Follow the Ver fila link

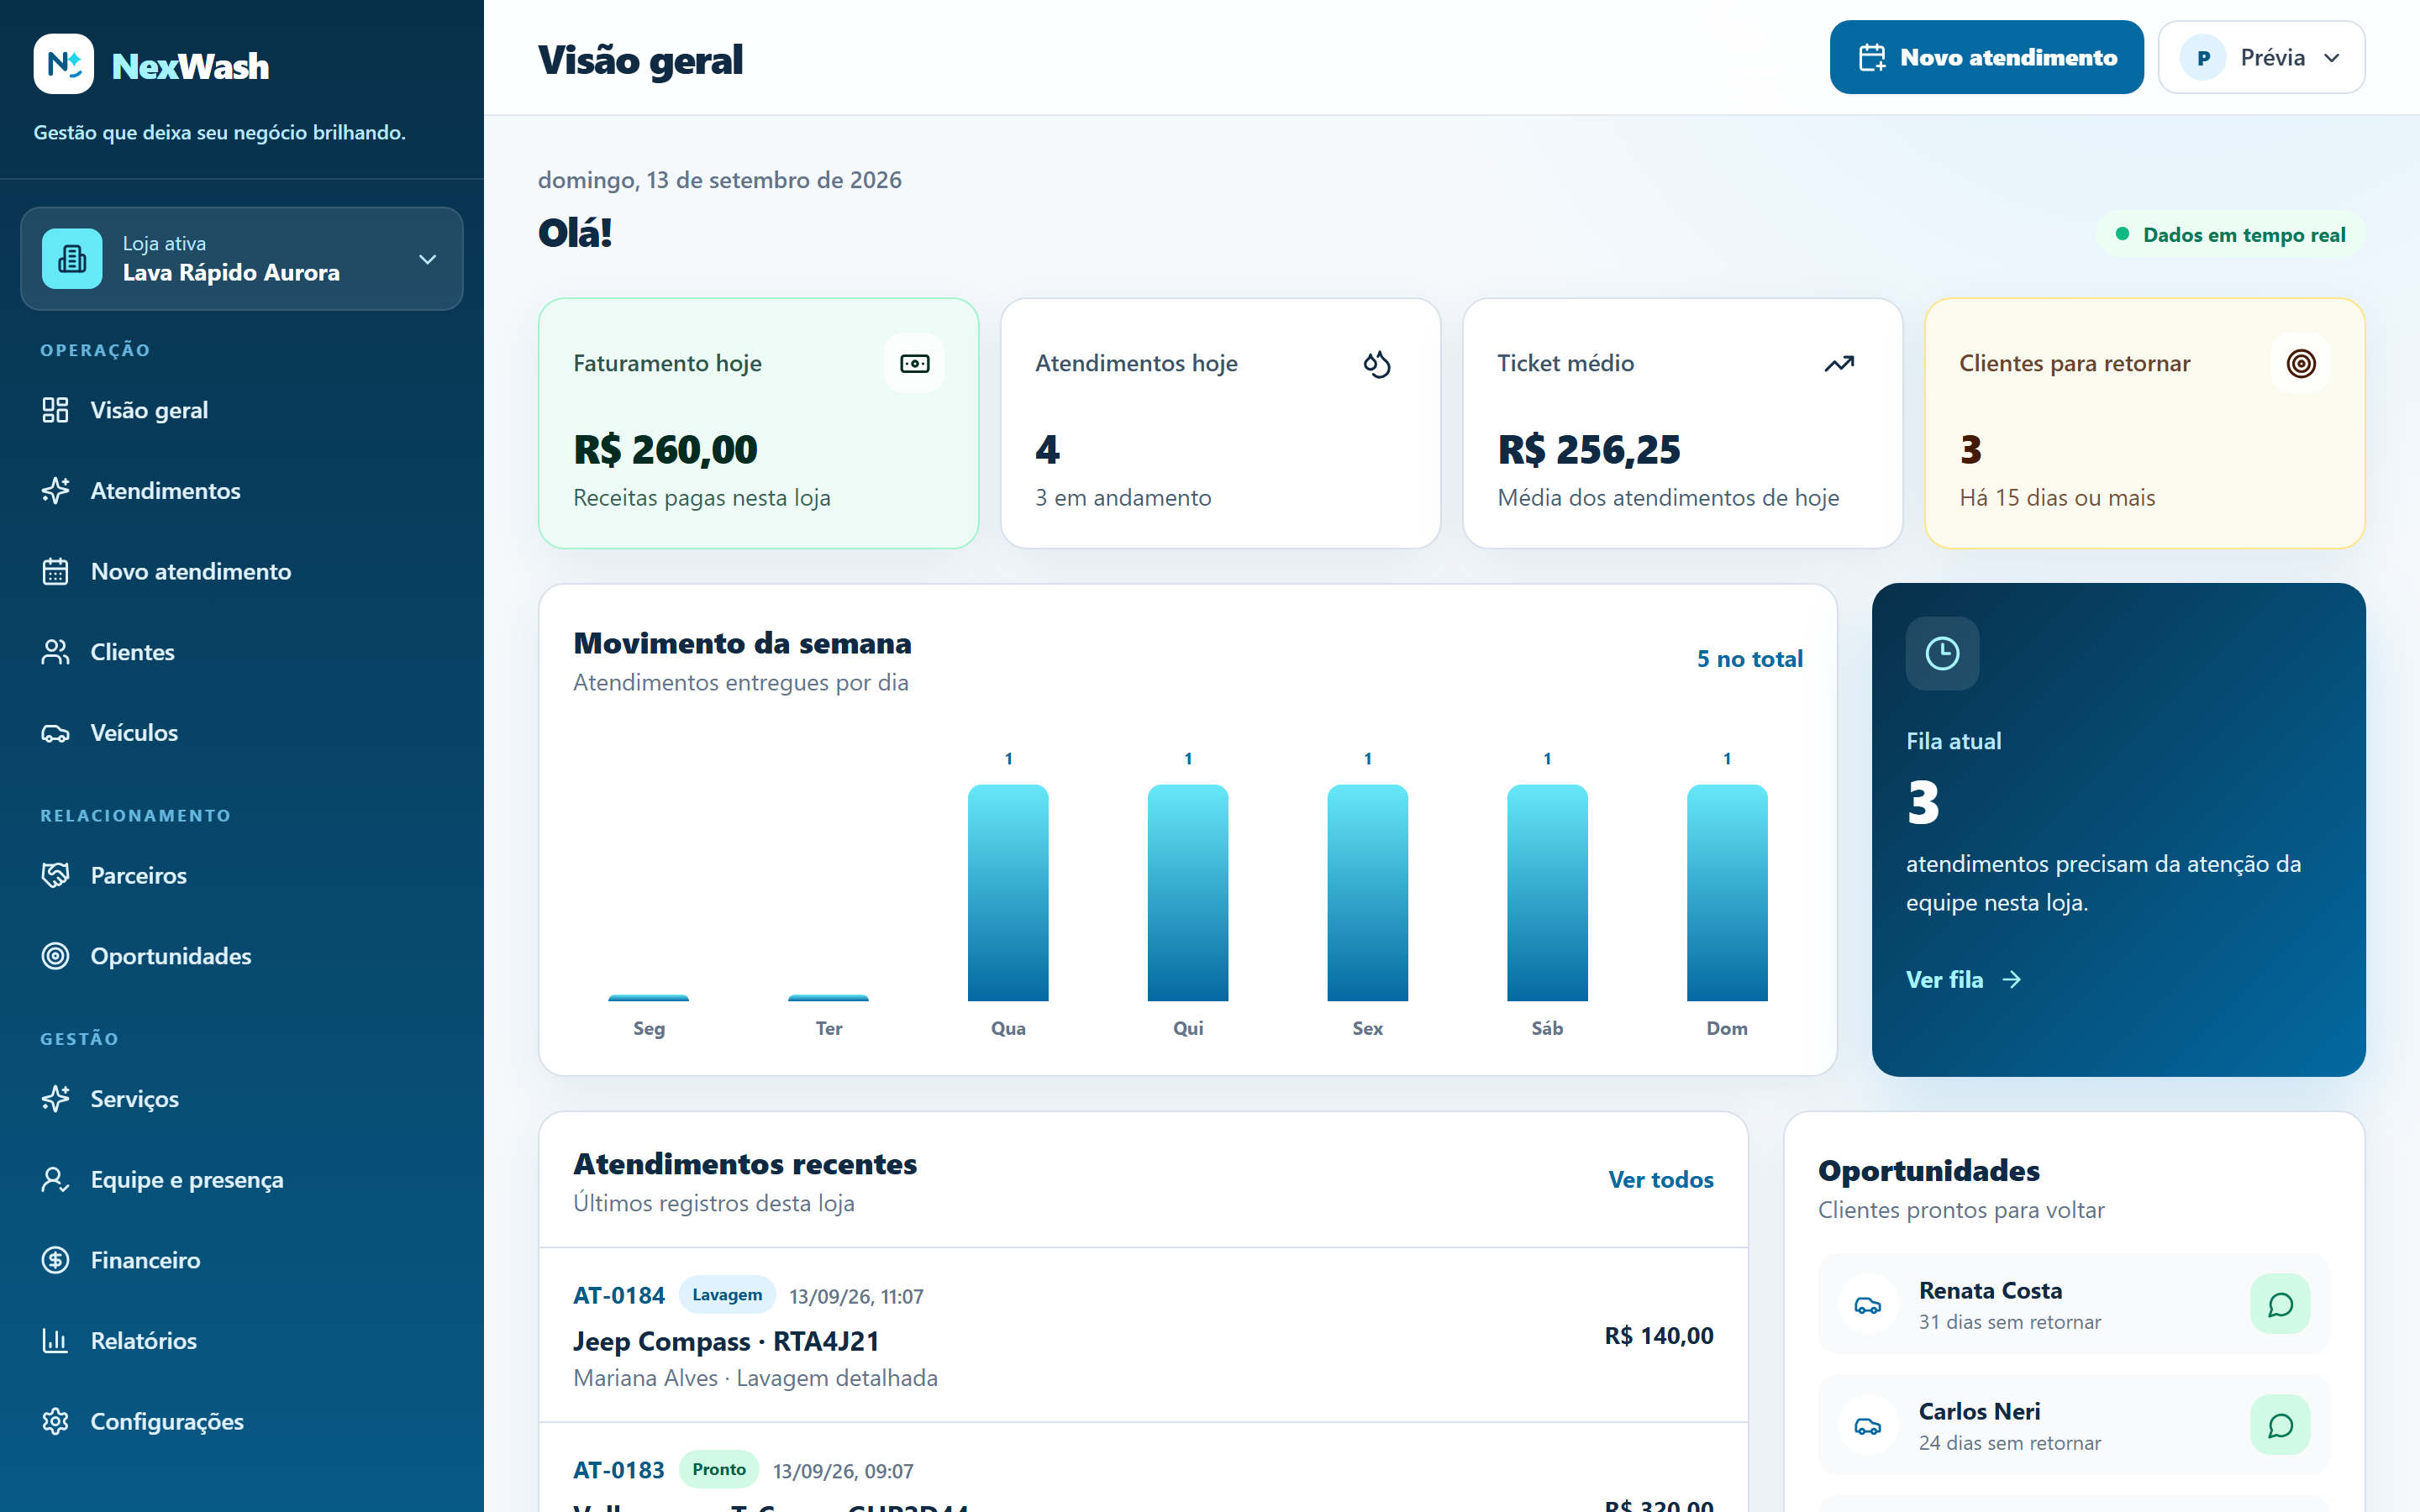coord(1963,980)
